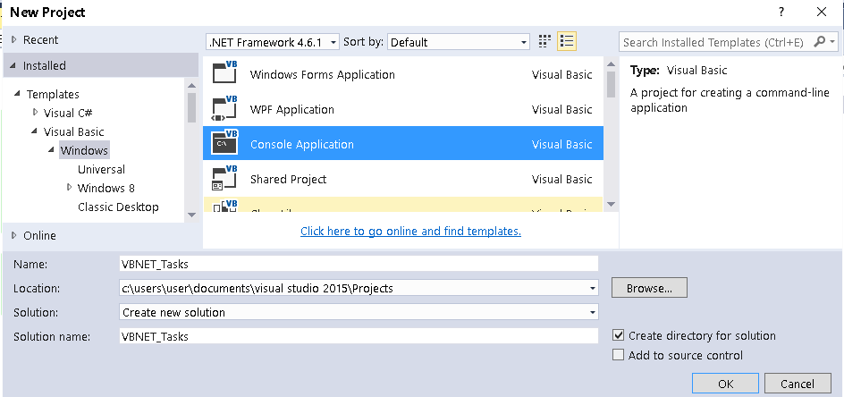The height and width of the screenshot is (397, 844).
Task: Open the search options dropdown arrow
Action: (x=832, y=41)
